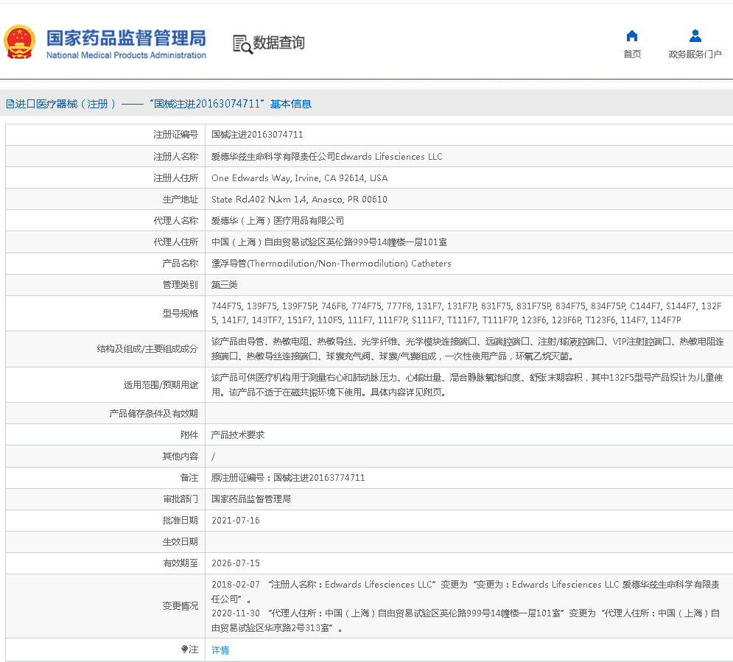
Task: Open the 政务服务门户 user icon
Action: (x=695, y=36)
